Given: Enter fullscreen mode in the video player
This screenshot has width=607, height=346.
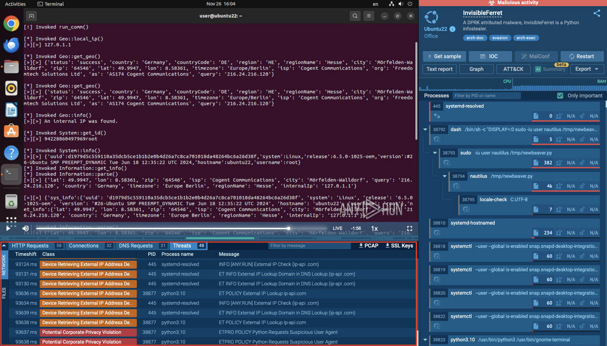Looking at the screenshot, I should 409,229.
